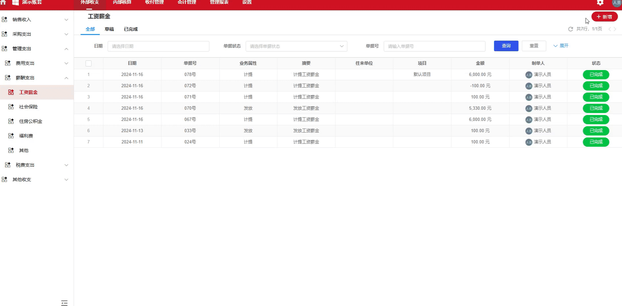Screen dimensions: 622x306
Task: Open 福利费 module from the sidebar
Action: pyautogui.click(x=26, y=135)
